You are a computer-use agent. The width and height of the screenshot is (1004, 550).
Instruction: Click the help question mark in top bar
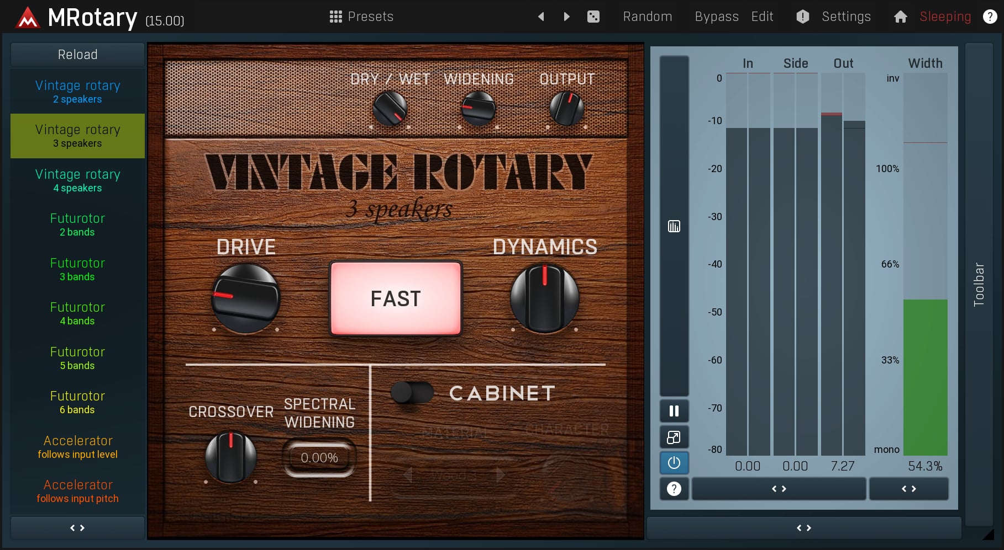(990, 17)
